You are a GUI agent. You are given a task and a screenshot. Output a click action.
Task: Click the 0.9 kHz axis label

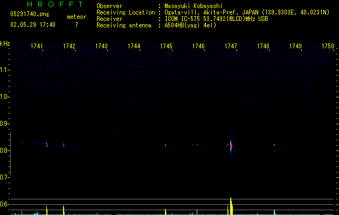(4, 124)
